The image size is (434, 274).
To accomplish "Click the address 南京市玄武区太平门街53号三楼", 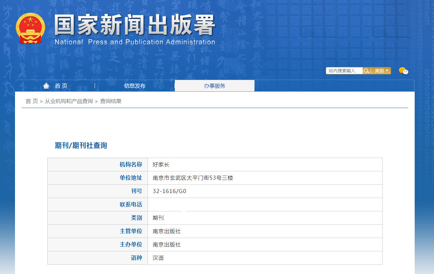I will pyautogui.click(x=193, y=178).
